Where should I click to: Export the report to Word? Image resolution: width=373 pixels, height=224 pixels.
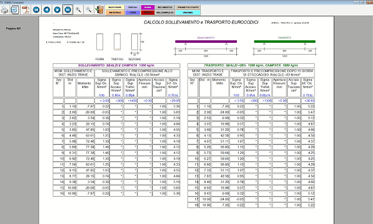[15, 10]
